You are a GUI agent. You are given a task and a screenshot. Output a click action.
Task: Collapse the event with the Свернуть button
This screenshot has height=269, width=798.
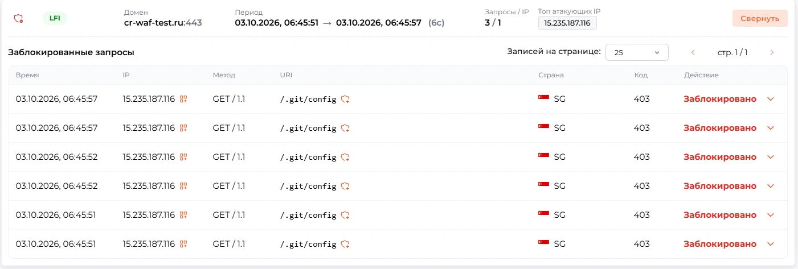760,18
